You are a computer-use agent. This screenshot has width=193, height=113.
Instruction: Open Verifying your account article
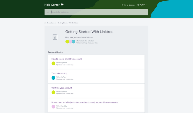[x=62, y=88]
